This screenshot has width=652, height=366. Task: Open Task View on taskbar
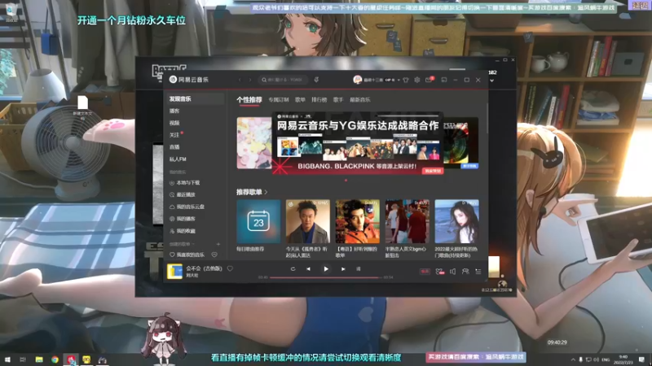(23, 359)
